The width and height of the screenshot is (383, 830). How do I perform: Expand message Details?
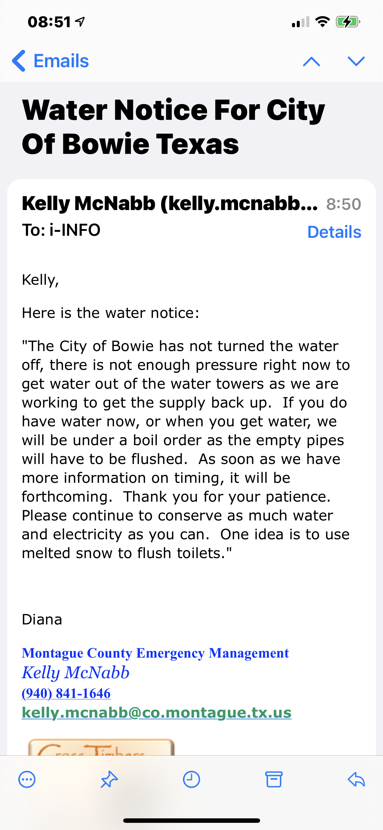point(334,232)
